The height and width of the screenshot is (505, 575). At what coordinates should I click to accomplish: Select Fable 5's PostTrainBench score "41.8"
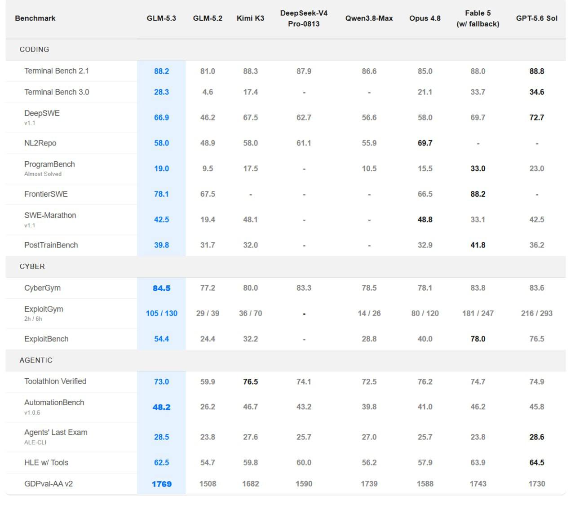pyautogui.click(x=478, y=245)
